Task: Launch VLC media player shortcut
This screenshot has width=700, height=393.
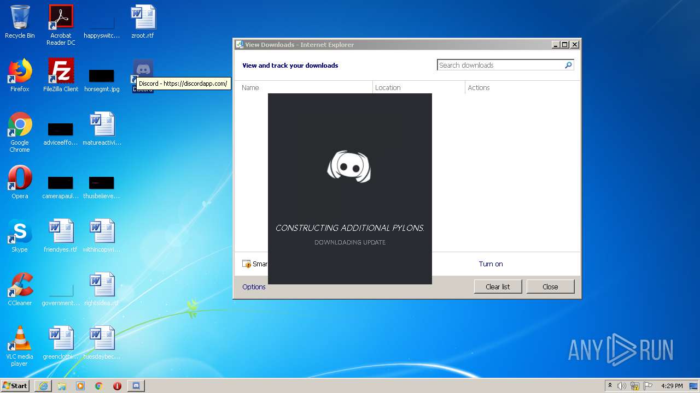Action: [x=20, y=346]
